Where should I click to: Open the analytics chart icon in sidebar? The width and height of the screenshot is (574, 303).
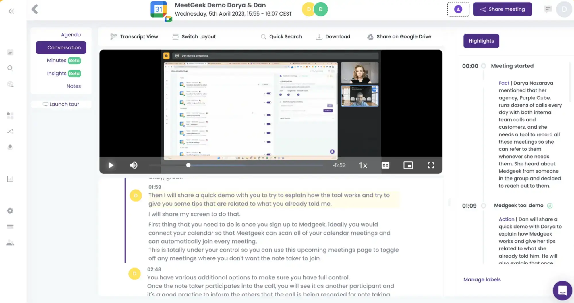tap(10, 179)
